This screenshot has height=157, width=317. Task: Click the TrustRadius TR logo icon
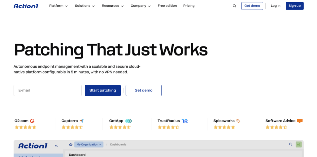185,121
